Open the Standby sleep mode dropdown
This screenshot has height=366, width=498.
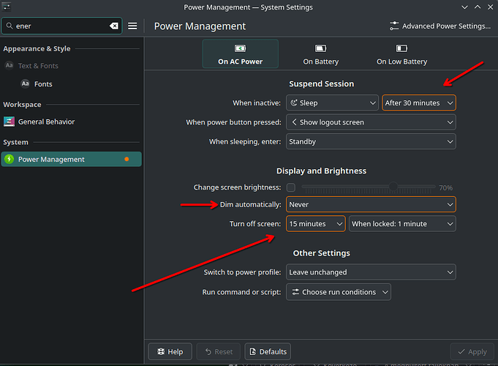[371, 141]
